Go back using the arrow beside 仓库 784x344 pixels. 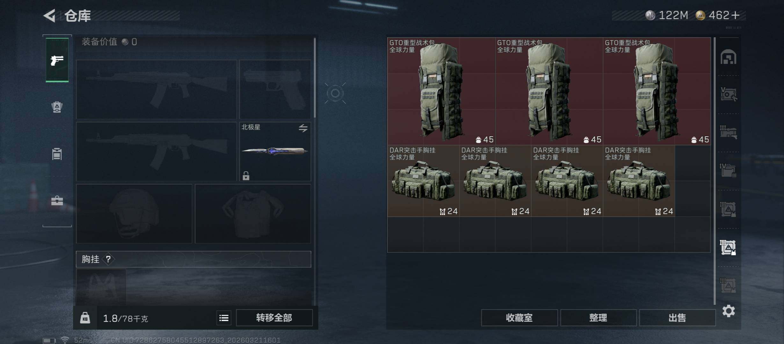50,15
